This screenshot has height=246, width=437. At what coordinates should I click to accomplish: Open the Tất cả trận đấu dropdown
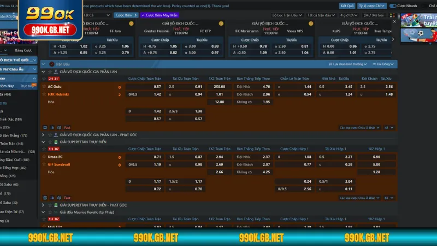coord(321,15)
